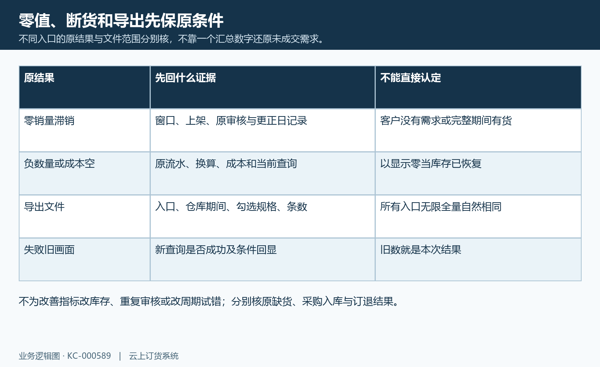Select the cell 所有入口无限全量自然相同
This screenshot has width=600, height=367.
coord(478,216)
